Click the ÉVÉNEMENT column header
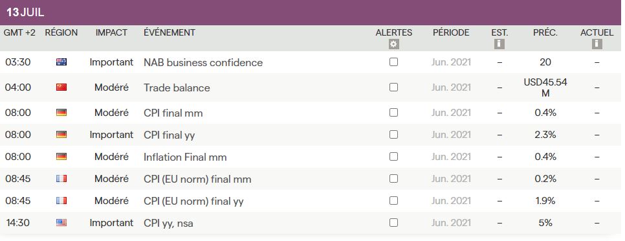The width and height of the screenshot is (625, 241). tap(170, 33)
